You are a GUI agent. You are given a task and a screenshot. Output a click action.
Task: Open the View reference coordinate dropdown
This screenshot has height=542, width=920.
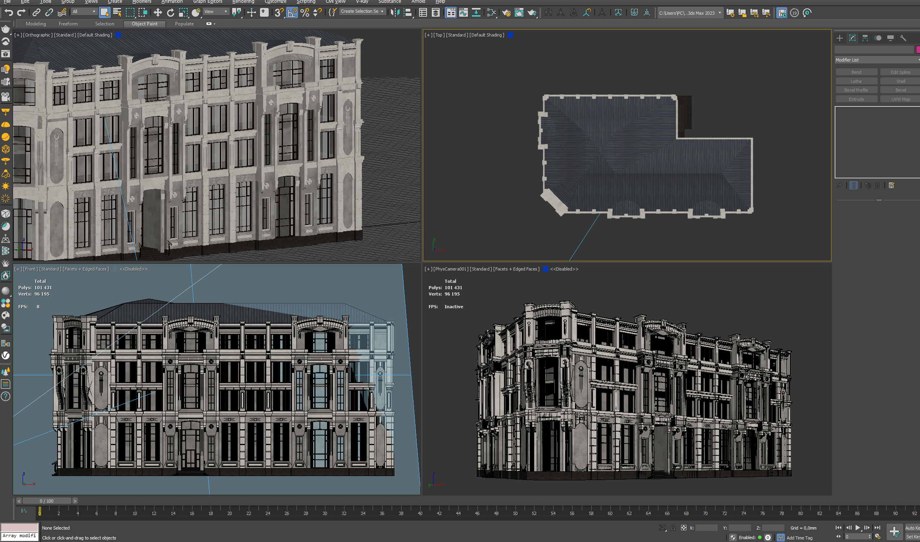215,12
